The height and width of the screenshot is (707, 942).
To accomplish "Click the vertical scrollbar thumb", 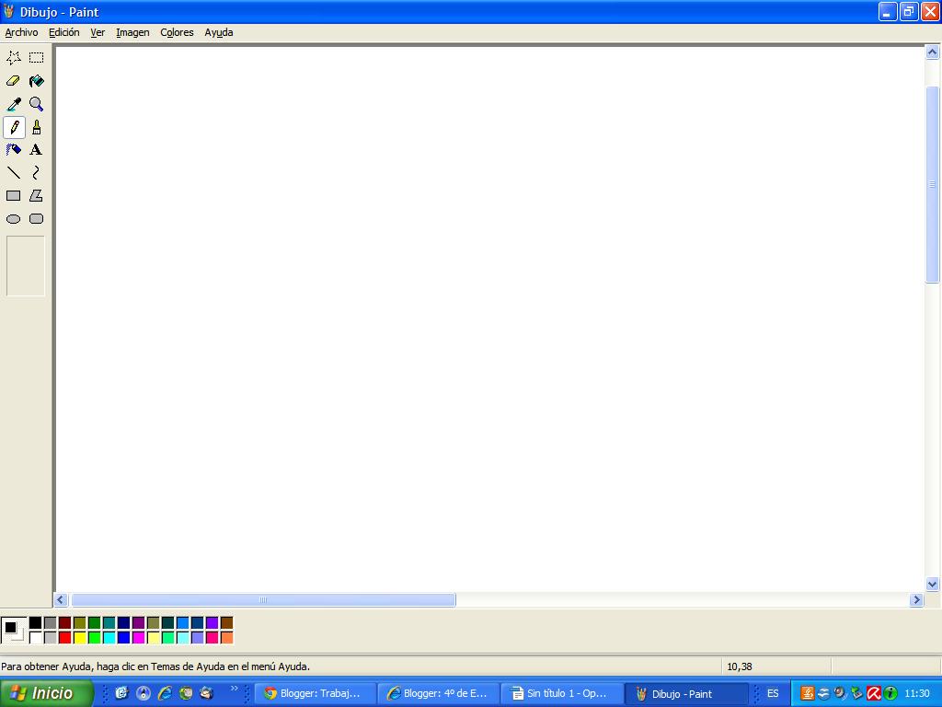I will pyautogui.click(x=933, y=184).
